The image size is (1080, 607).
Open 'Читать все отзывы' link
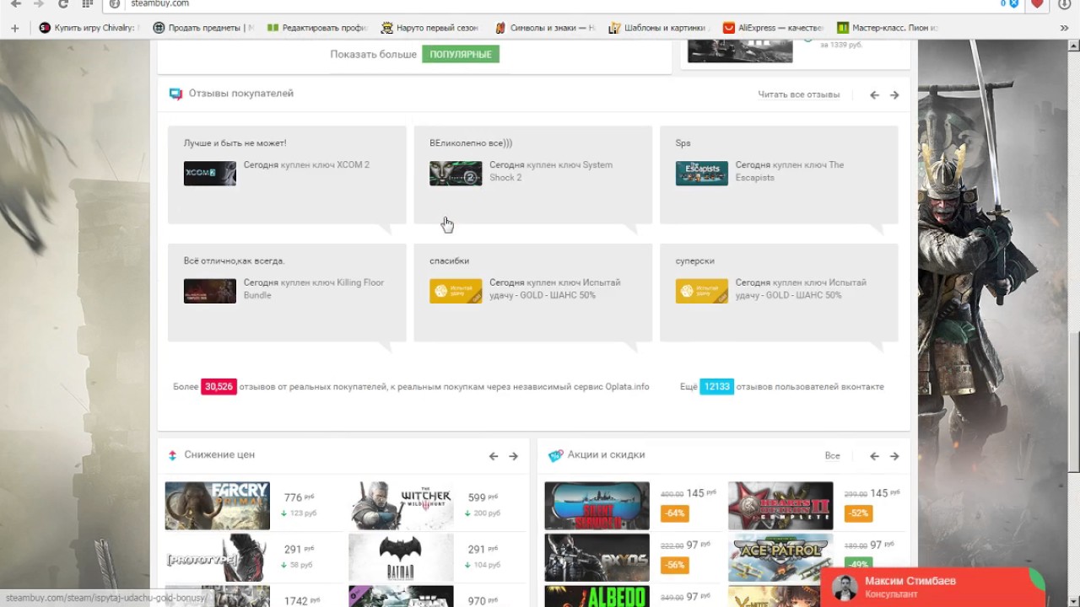(x=798, y=94)
